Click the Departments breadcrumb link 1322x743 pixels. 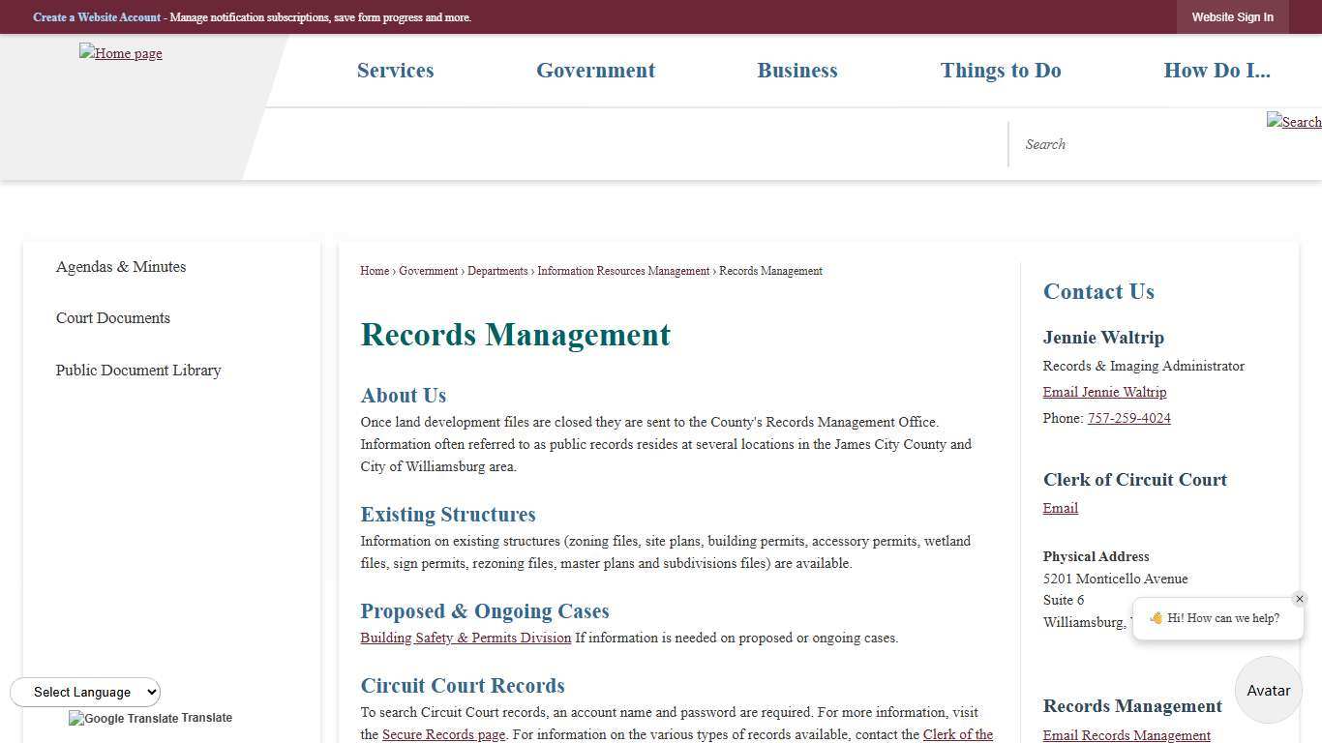[x=497, y=271]
